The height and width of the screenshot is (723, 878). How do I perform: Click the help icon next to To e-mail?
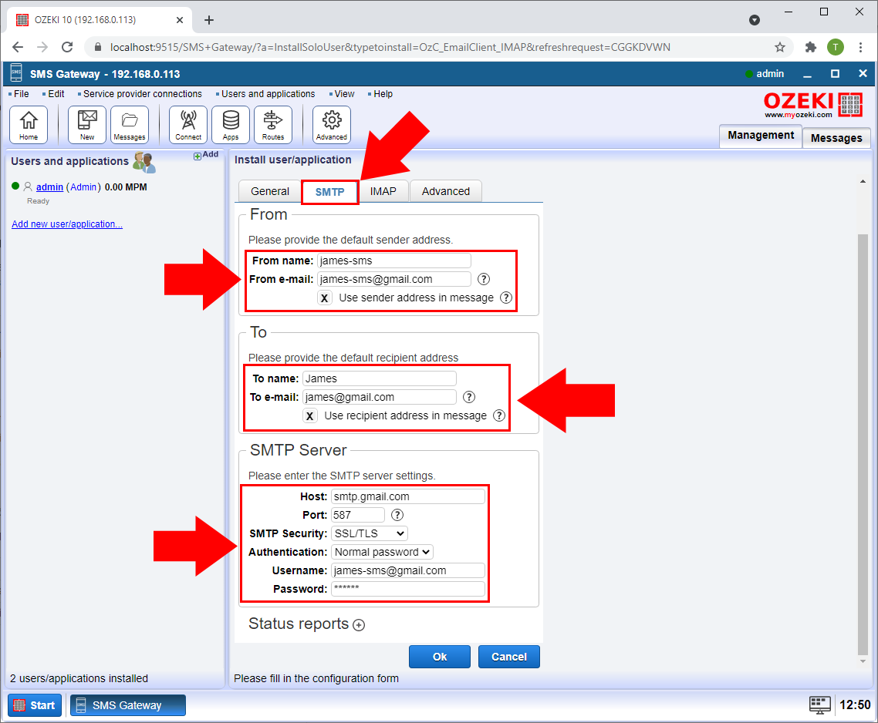(469, 397)
